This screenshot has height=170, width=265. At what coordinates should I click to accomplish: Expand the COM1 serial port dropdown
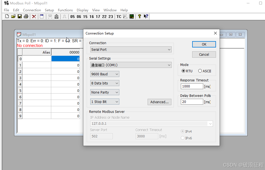(131, 65)
